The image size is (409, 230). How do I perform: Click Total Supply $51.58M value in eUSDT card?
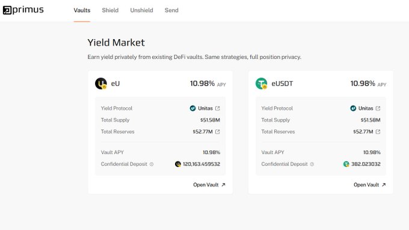pos(371,120)
